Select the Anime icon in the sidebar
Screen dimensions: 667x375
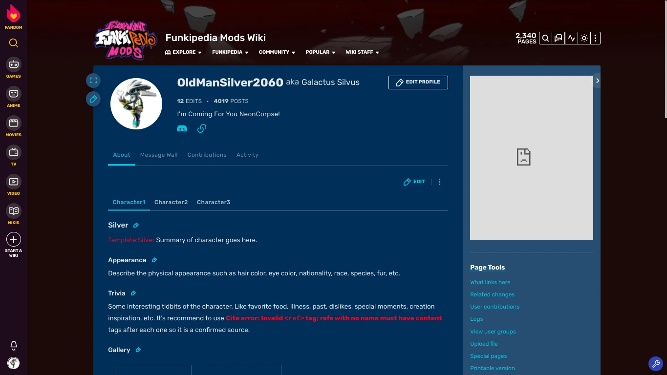click(x=13, y=93)
